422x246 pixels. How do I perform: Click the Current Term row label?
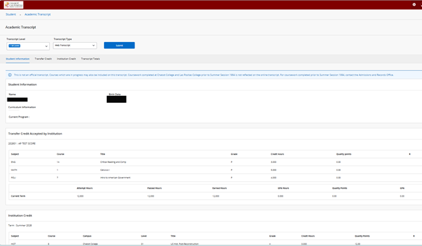click(x=18, y=196)
